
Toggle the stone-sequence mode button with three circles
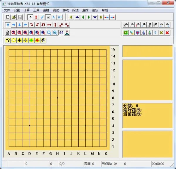coord(30,17)
